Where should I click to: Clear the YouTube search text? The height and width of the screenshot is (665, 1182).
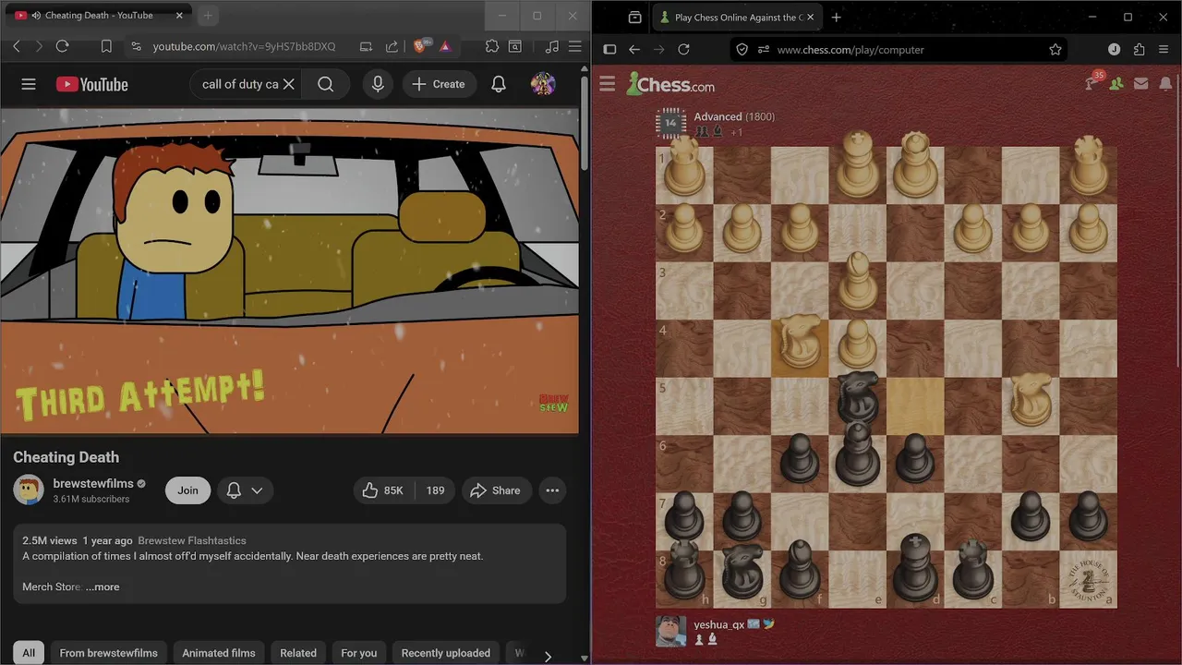point(288,84)
